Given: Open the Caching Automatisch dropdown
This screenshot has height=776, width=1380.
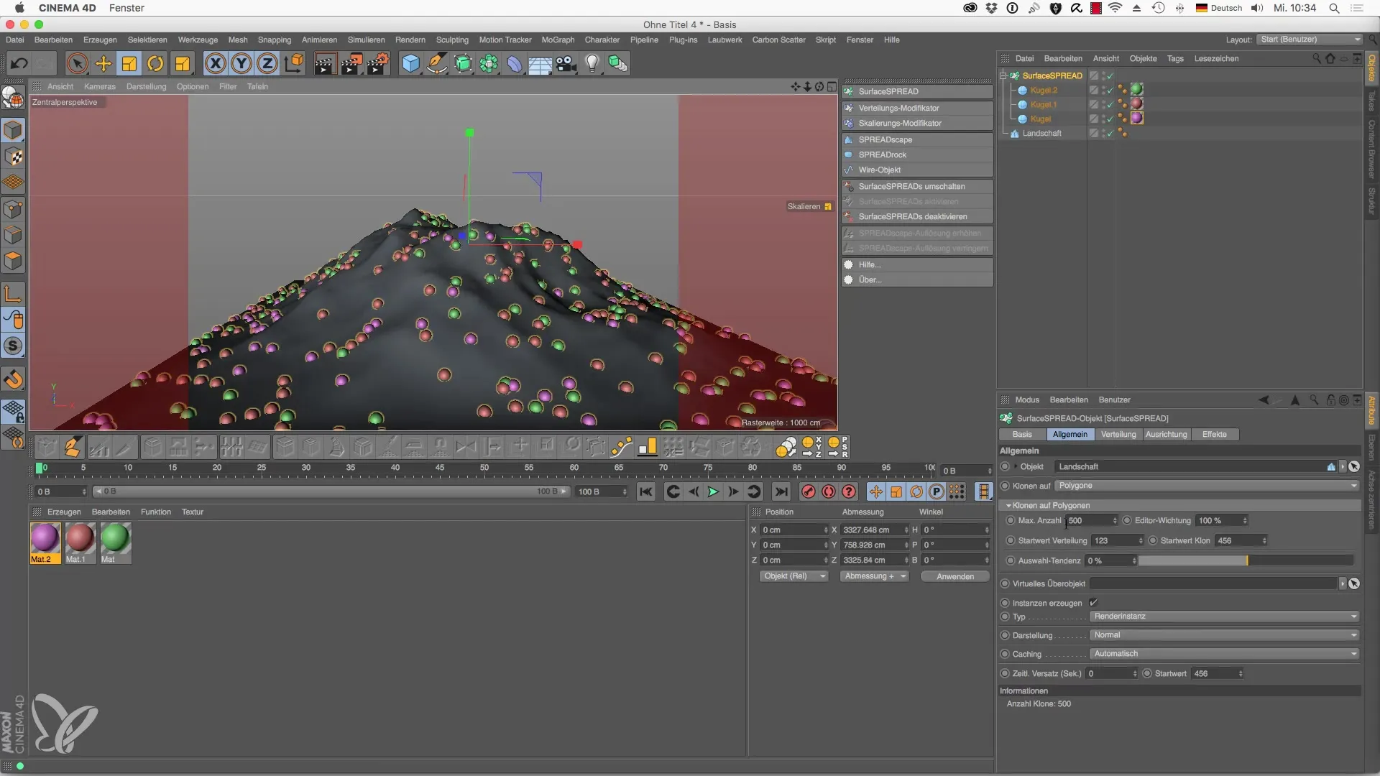Looking at the screenshot, I should coord(1225,654).
